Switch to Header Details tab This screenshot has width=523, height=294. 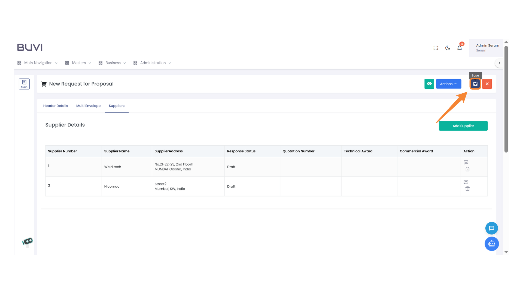pos(56,106)
